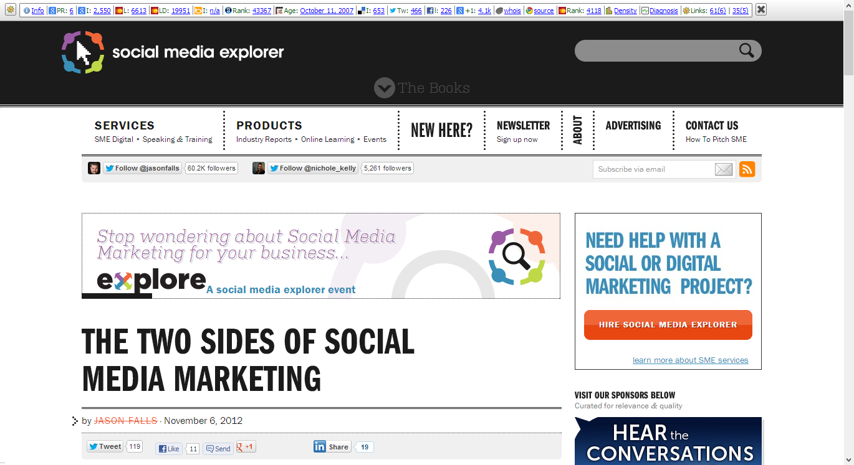Click the 60.2K followers count
The height and width of the screenshot is (465, 854).
tap(212, 168)
